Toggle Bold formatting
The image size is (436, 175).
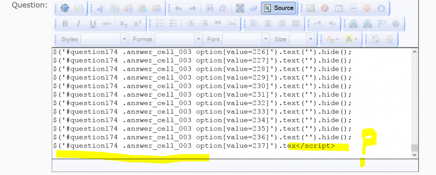65,24
